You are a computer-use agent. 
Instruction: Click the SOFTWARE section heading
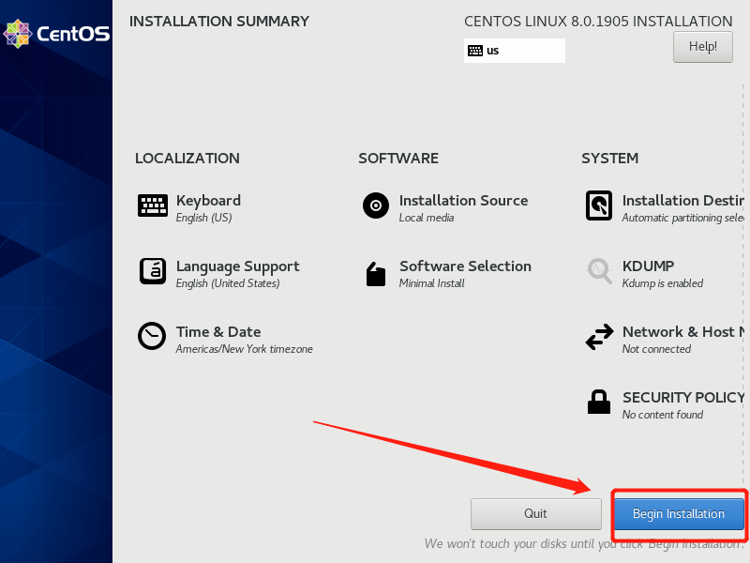point(398,159)
